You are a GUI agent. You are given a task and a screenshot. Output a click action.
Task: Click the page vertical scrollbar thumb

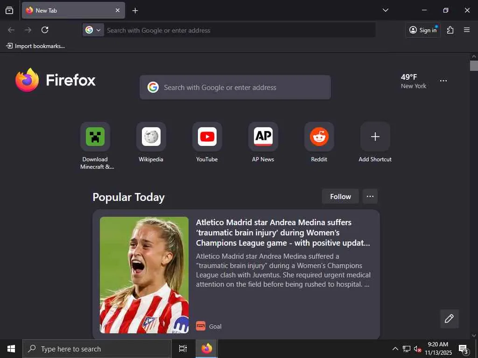[x=474, y=66]
